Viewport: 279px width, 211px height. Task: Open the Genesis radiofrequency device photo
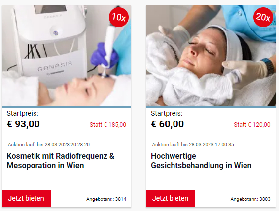tap(67, 56)
